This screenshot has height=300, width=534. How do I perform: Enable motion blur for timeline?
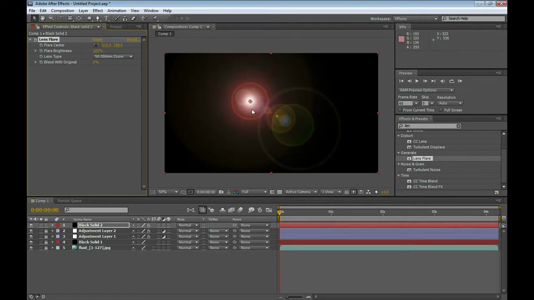(x=240, y=210)
